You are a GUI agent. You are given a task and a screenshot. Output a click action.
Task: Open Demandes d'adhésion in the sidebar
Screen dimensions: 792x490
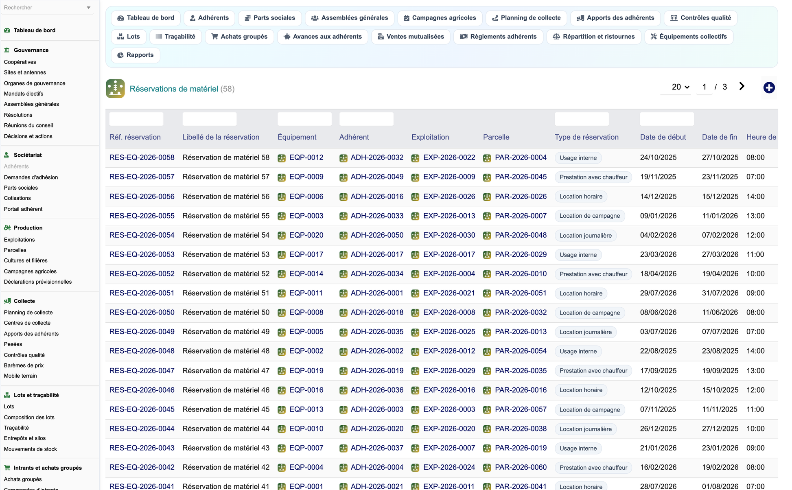31,177
